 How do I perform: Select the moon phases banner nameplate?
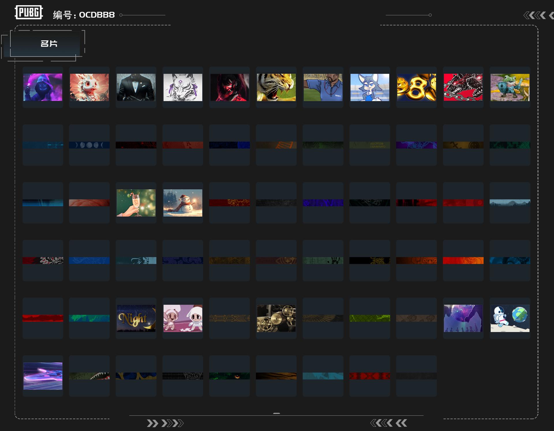89,145
